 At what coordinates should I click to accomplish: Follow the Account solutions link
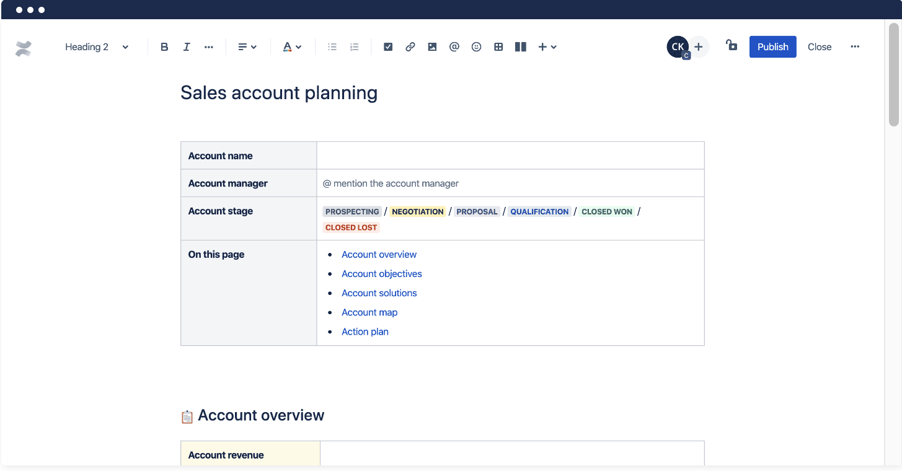point(379,293)
